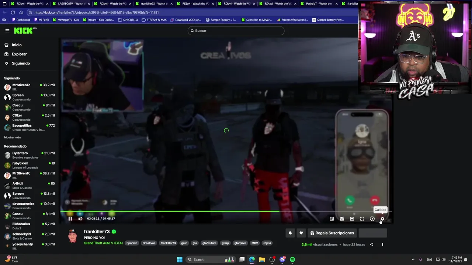This screenshot has height=265, width=472.
Task: Focus the Buscar search field
Action: click(236, 31)
